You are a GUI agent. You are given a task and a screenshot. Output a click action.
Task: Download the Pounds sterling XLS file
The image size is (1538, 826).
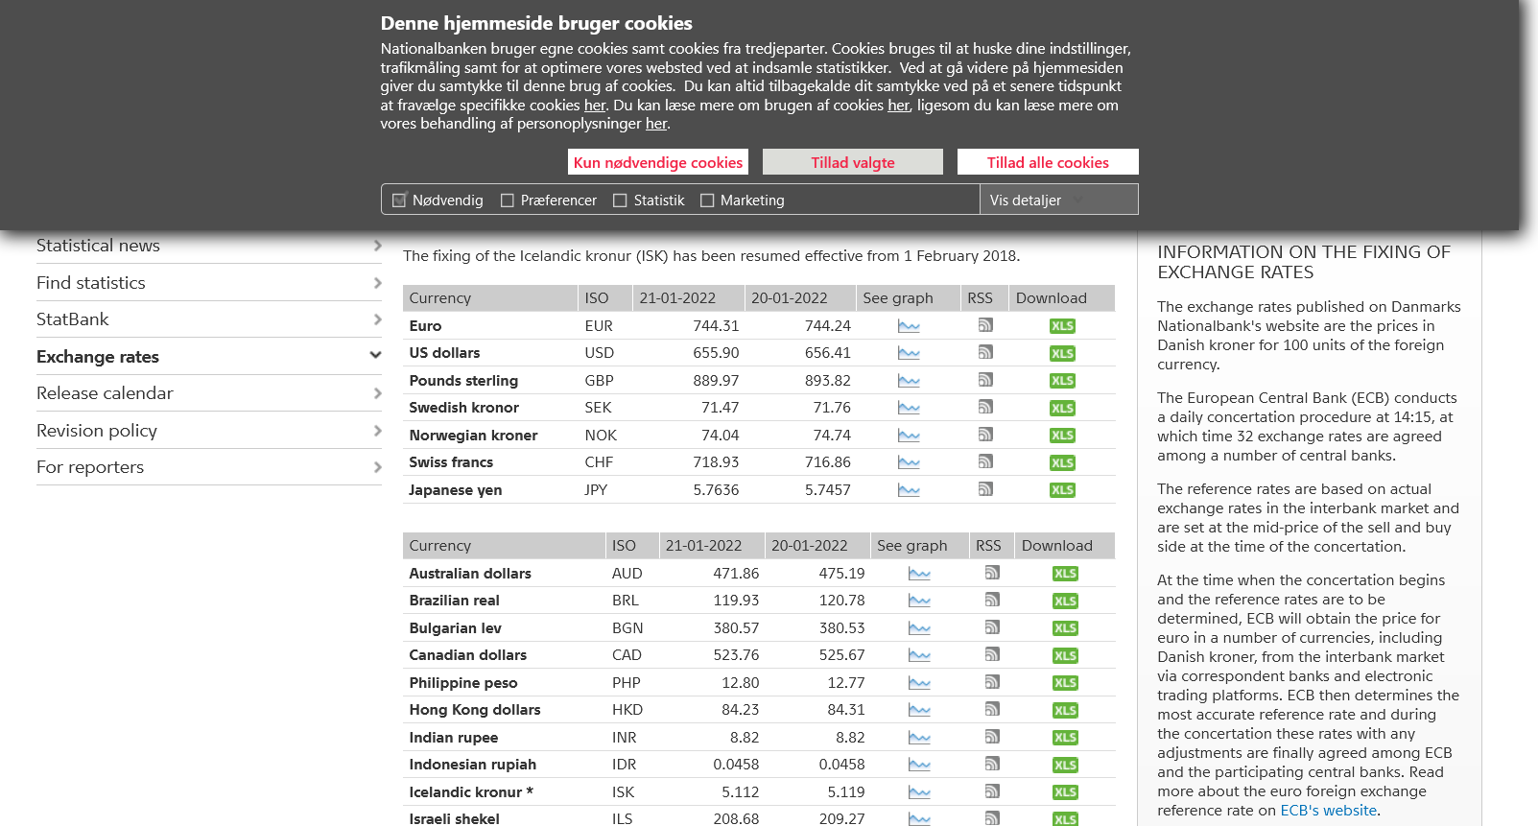click(x=1061, y=381)
